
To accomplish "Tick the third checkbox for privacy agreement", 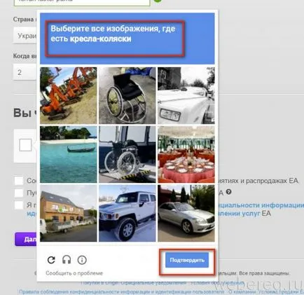I will (19, 205).
